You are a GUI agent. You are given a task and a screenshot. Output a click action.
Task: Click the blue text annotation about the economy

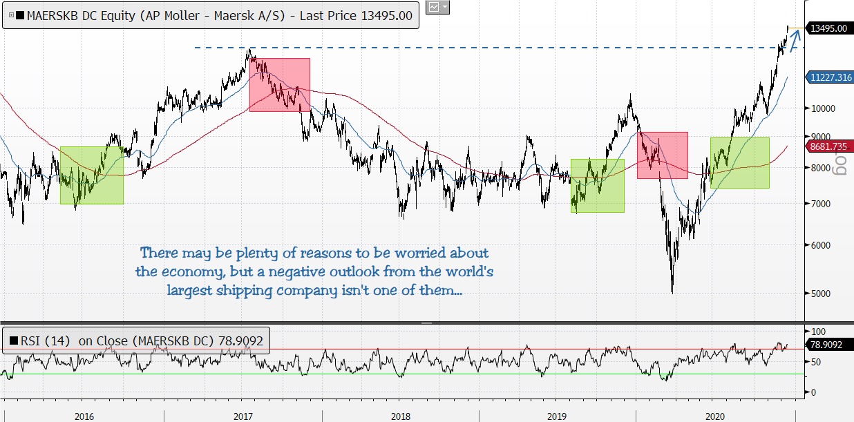(x=314, y=271)
